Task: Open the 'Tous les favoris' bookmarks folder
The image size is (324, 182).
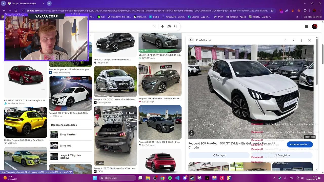Action: click(x=313, y=17)
